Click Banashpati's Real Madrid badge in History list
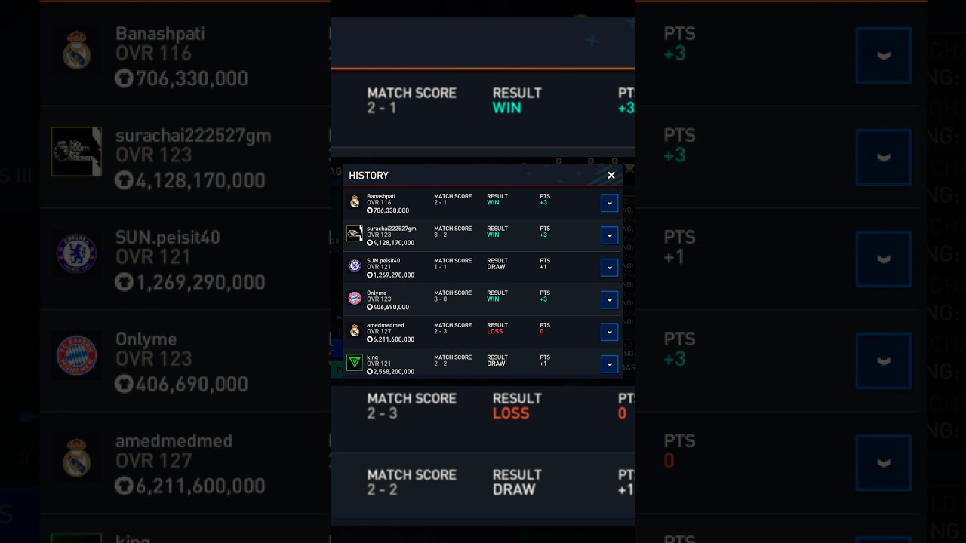 [355, 202]
